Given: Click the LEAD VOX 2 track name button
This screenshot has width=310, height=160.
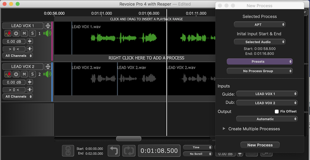Looking at the screenshot, I should pyautogui.click(x=23, y=67).
